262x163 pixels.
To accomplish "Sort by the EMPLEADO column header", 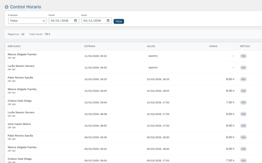I will point(14,46).
